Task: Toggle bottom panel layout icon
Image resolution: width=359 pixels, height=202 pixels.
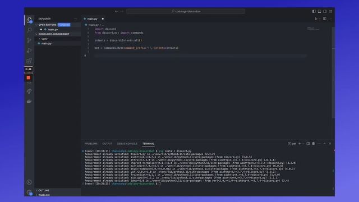Action: [319, 11]
